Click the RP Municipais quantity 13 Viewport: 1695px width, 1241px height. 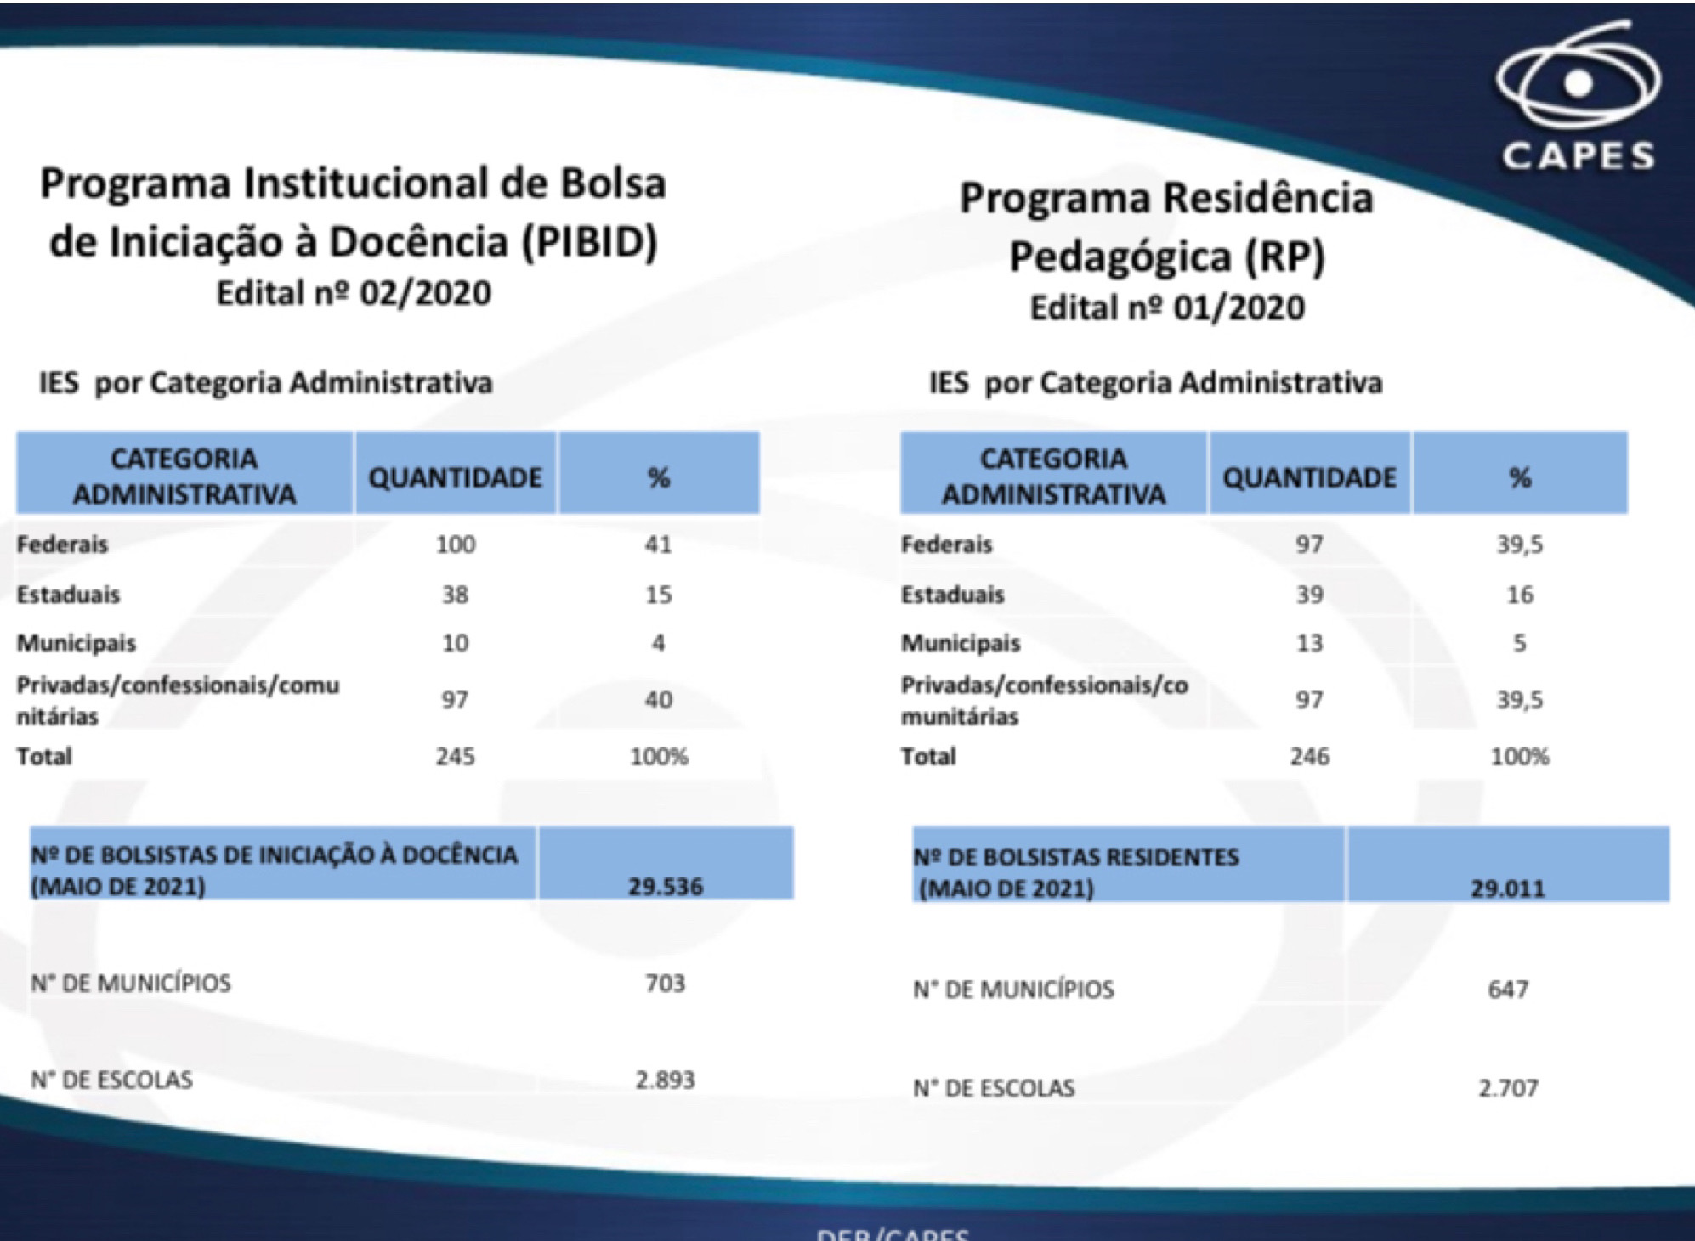point(1309,643)
